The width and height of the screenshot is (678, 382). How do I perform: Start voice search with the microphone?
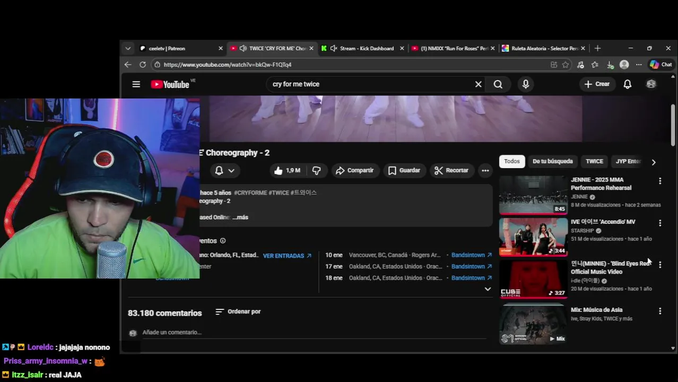pyautogui.click(x=526, y=84)
